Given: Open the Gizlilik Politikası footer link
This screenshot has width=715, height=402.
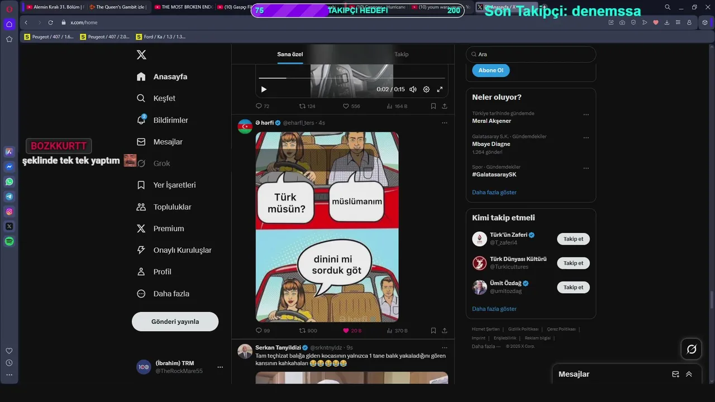Looking at the screenshot, I should tap(523, 329).
